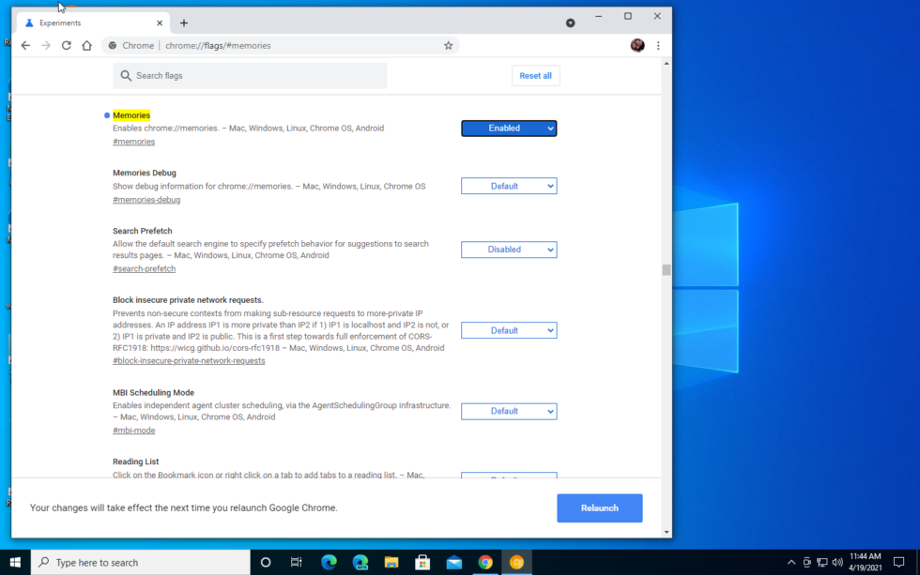Open new tab with plus button
Image resolution: width=920 pixels, height=575 pixels.
point(184,23)
